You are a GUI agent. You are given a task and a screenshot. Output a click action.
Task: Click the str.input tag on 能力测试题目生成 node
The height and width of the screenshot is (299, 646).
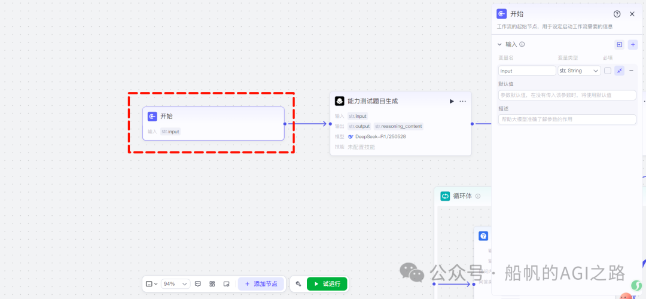(x=358, y=116)
